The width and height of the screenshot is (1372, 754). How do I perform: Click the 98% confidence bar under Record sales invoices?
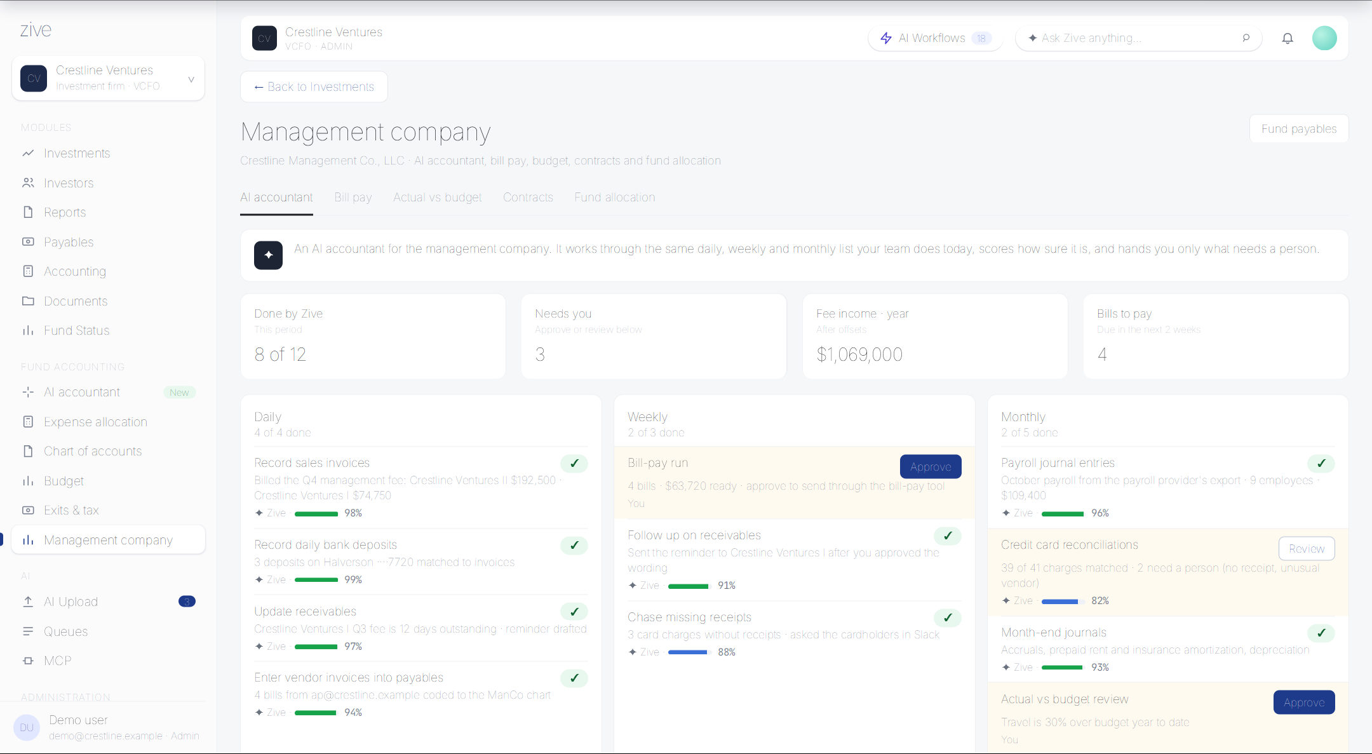tap(316, 514)
